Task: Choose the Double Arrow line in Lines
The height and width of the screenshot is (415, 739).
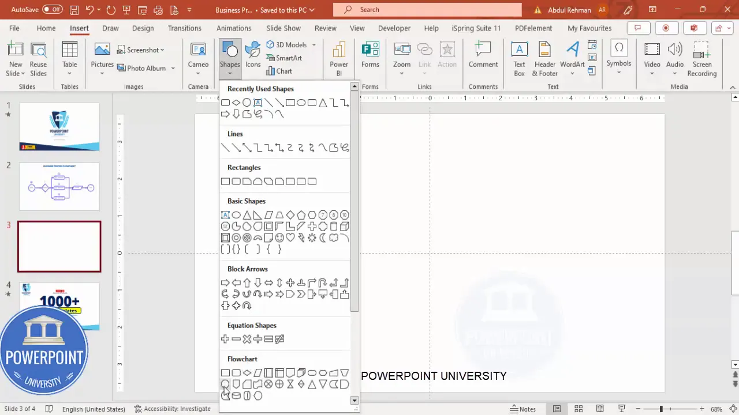Action: (247, 148)
